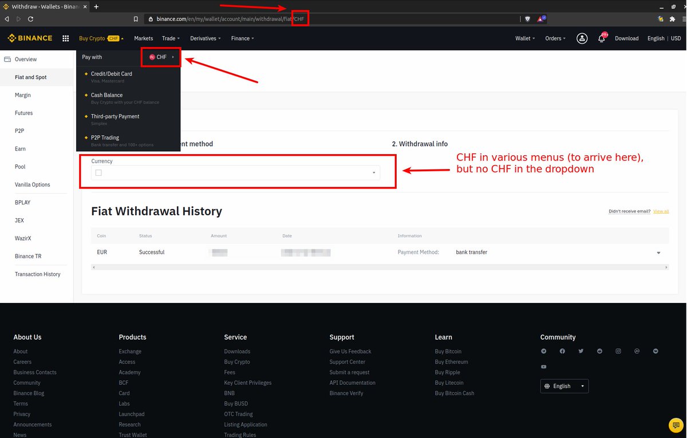Click English language in header
The height and width of the screenshot is (438, 687).
click(656, 38)
